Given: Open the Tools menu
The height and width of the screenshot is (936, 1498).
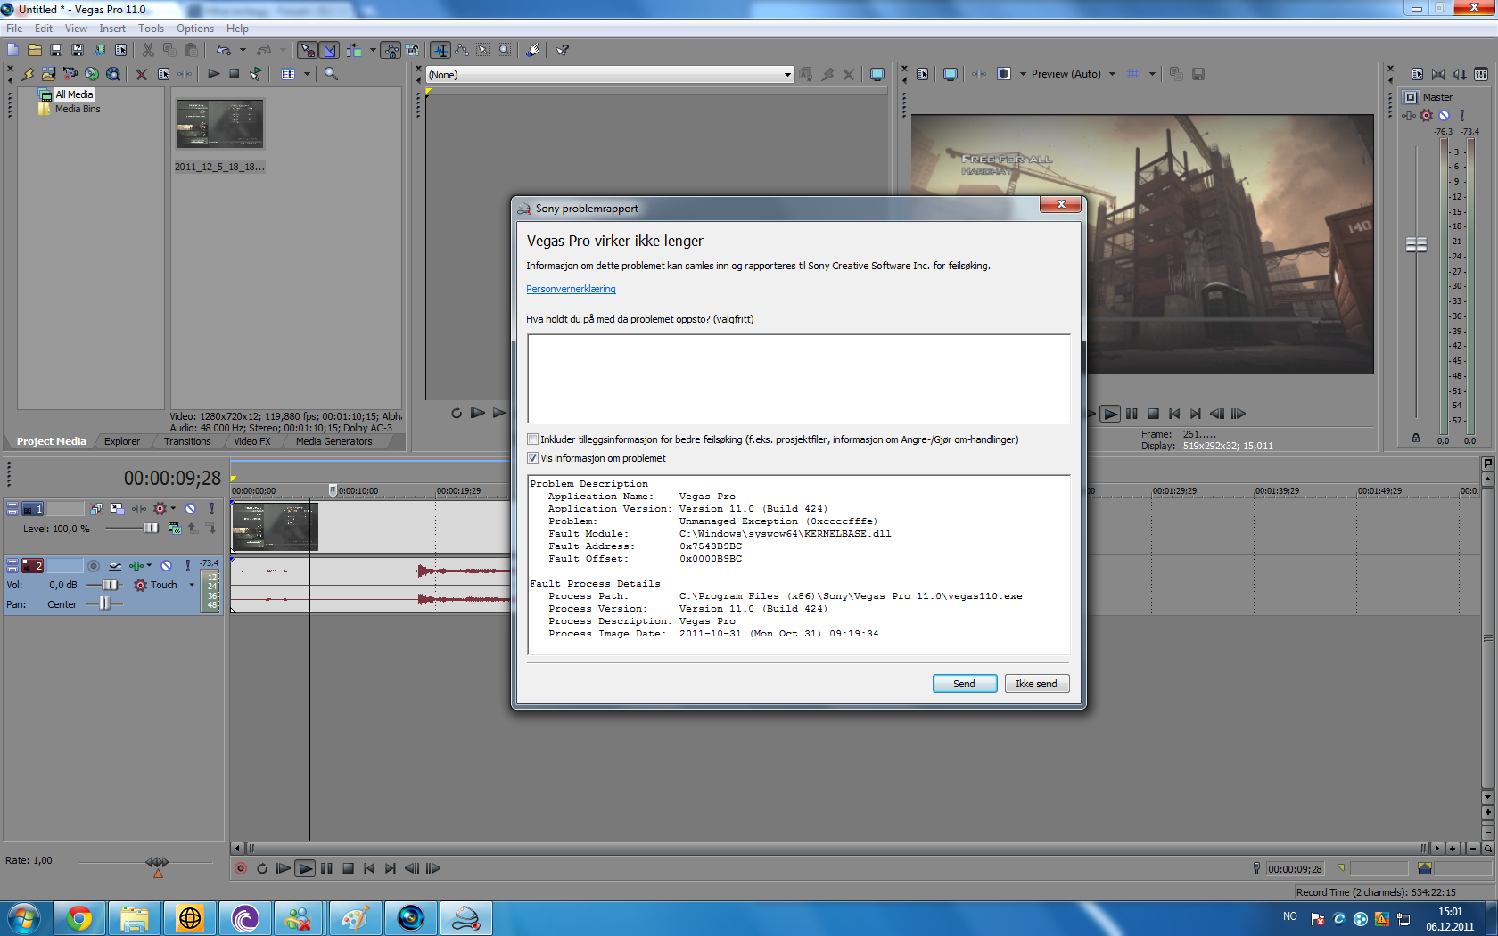Looking at the screenshot, I should [151, 29].
